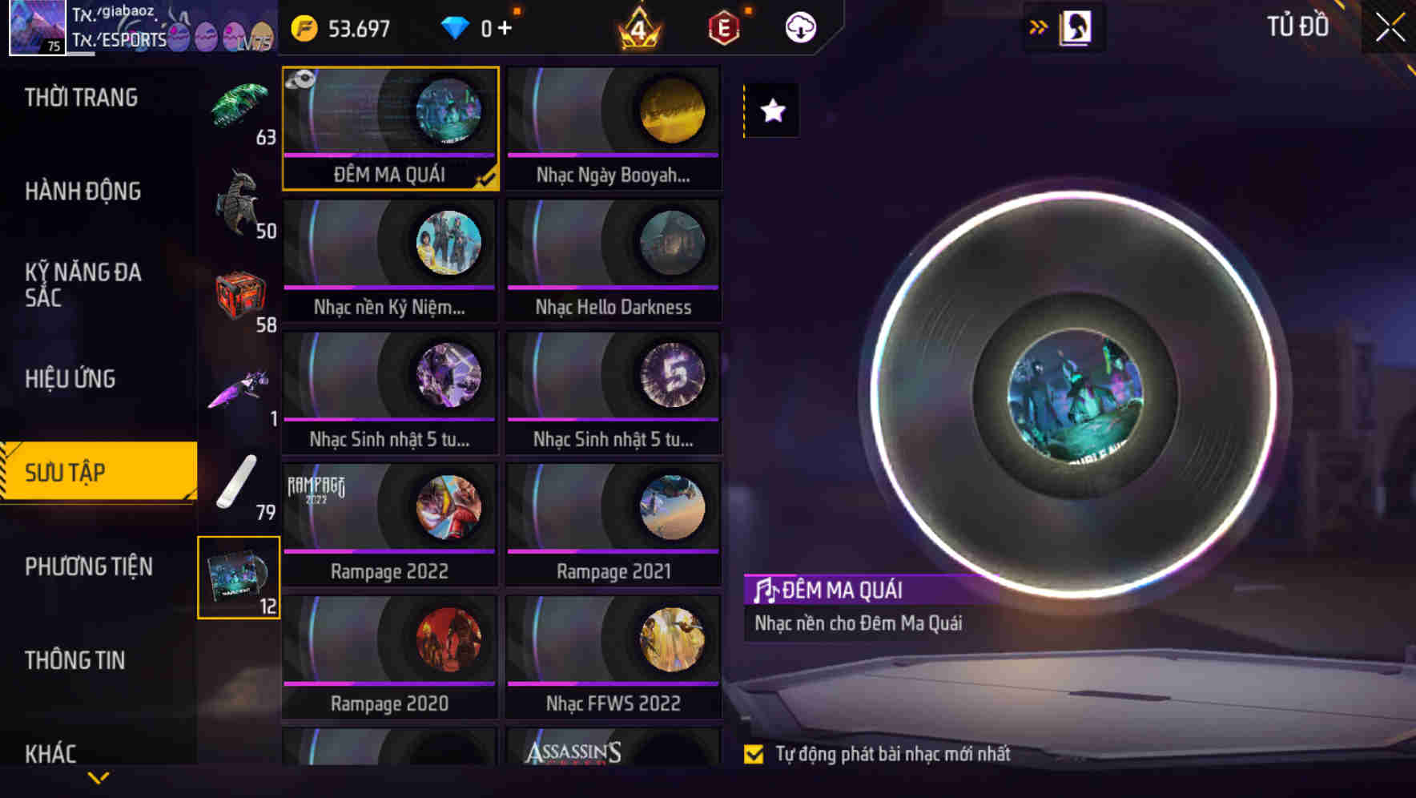
Task: Pick the Nhạc FFWS 2022 track
Action: [613, 657]
